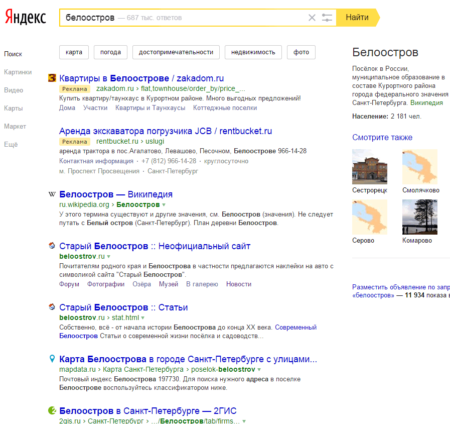The image size is (450, 424).
Task: Click the zakadom.ru favicon icon
Action: tap(52, 78)
